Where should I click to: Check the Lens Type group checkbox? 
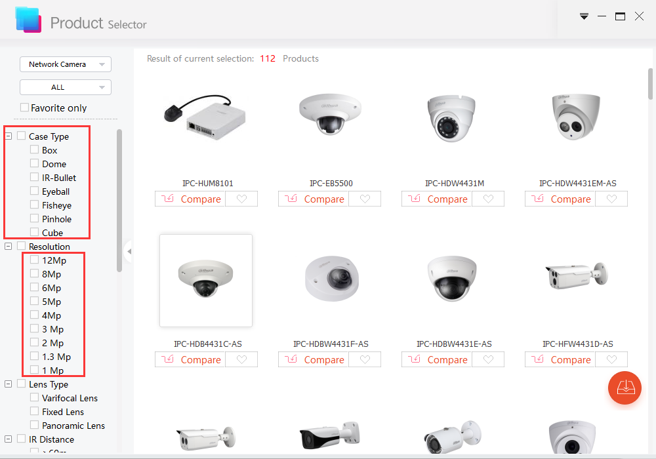click(x=22, y=384)
